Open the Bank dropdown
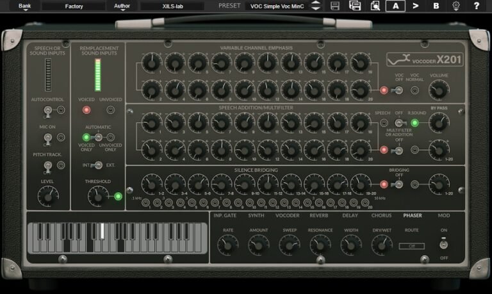The image size is (492, 294). 25,6
